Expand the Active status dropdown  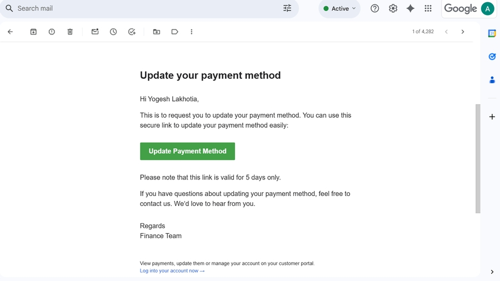339,9
